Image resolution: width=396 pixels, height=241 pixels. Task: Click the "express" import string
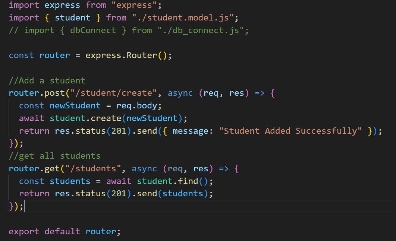[134, 5]
